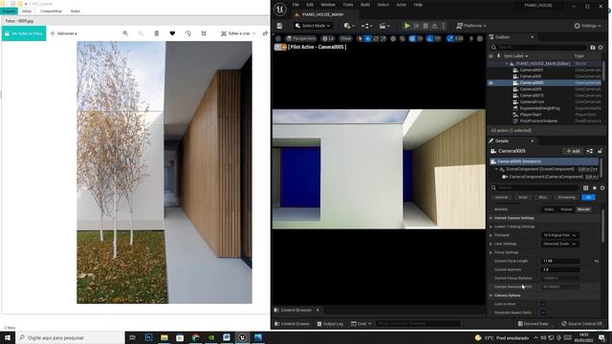Click the Stop simulation button
Screen dimensions: 612x344
coord(426,26)
